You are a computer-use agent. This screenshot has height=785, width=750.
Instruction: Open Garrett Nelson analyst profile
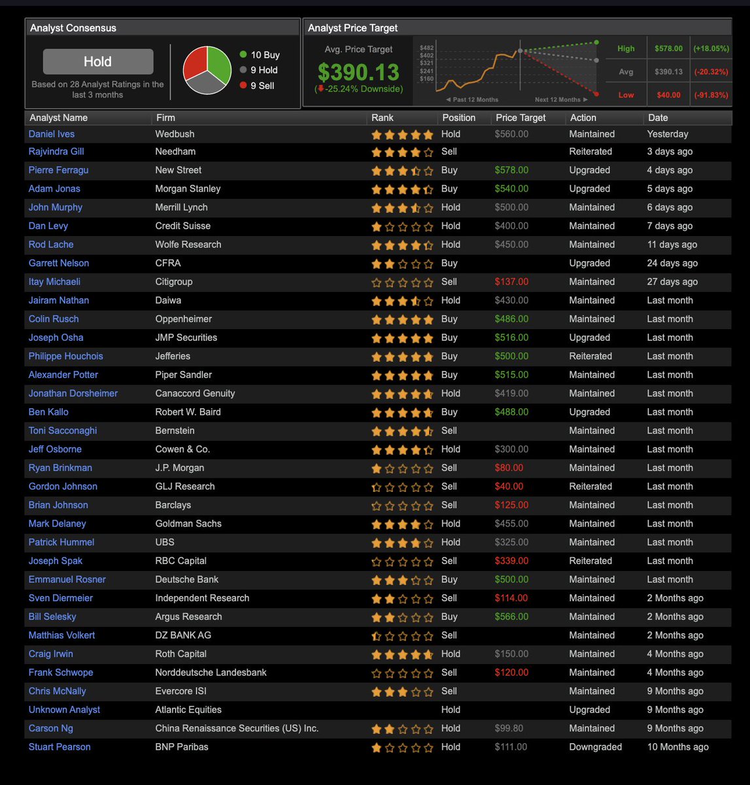tap(59, 263)
